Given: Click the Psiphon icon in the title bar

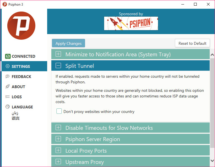Looking at the screenshot, I should [x=5, y=4].
